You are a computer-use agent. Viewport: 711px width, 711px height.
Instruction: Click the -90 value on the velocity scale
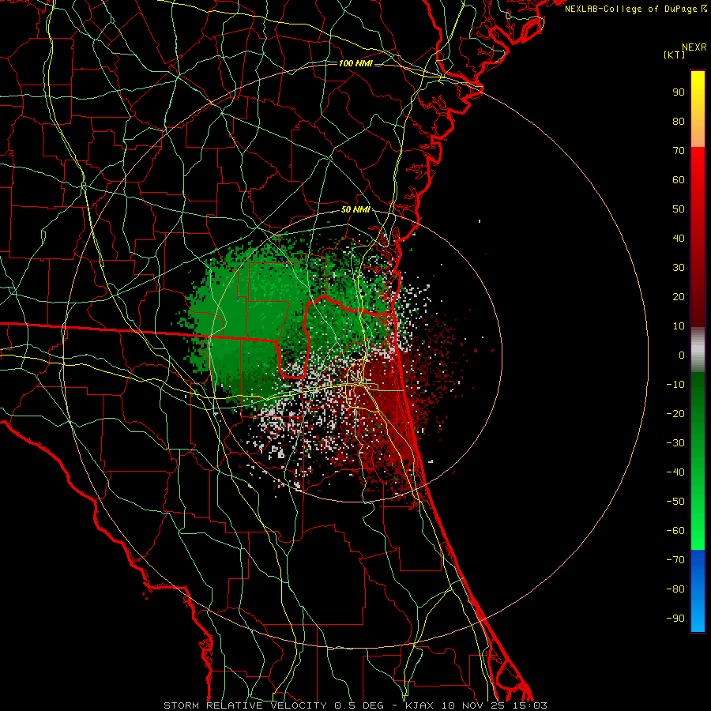(675, 619)
